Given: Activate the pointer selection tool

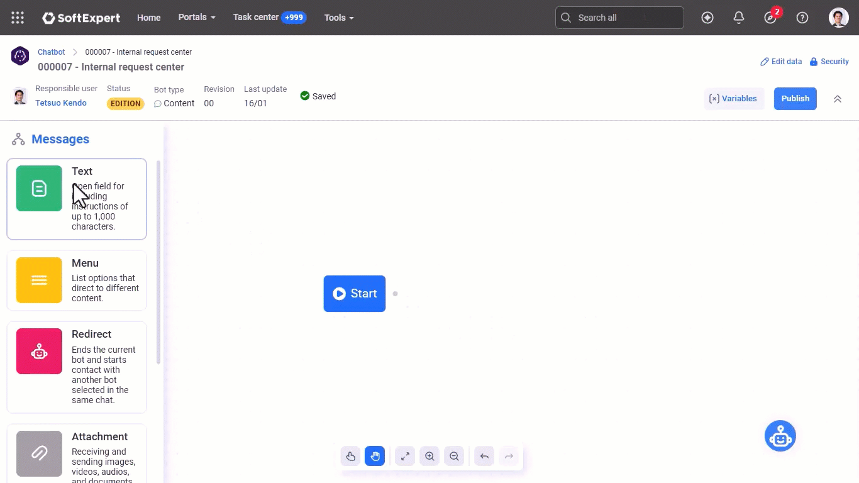Looking at the screenshot, I should click(x=351, y=456).
